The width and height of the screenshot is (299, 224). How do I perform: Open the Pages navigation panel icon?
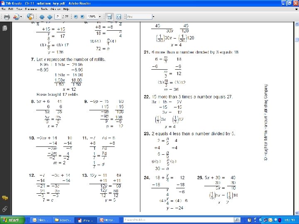click(x=5, y=28)
